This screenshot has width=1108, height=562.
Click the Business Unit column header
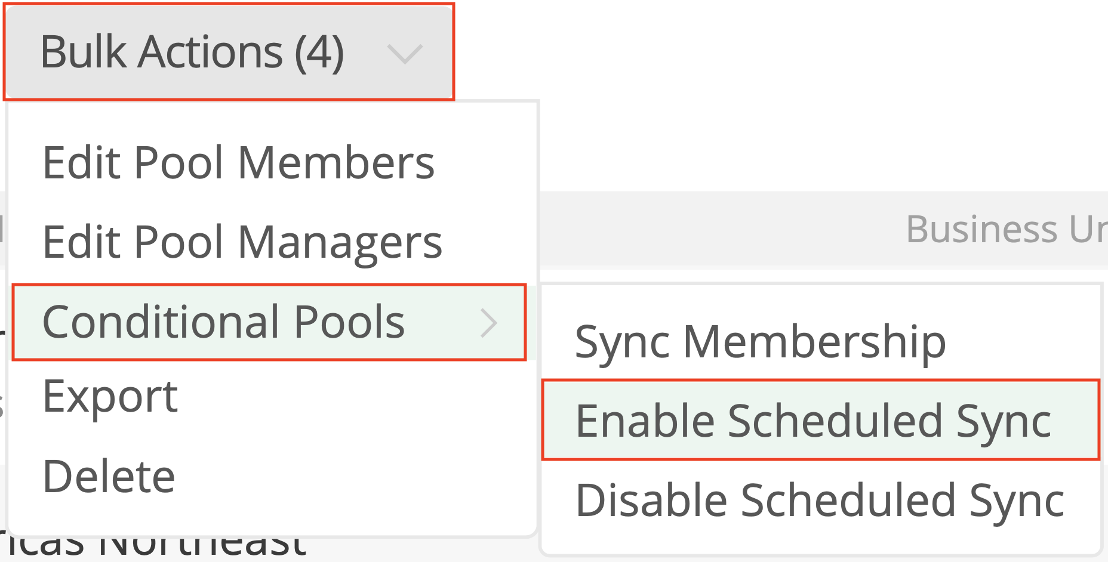pyautogui.click(x=1005, y=229)
